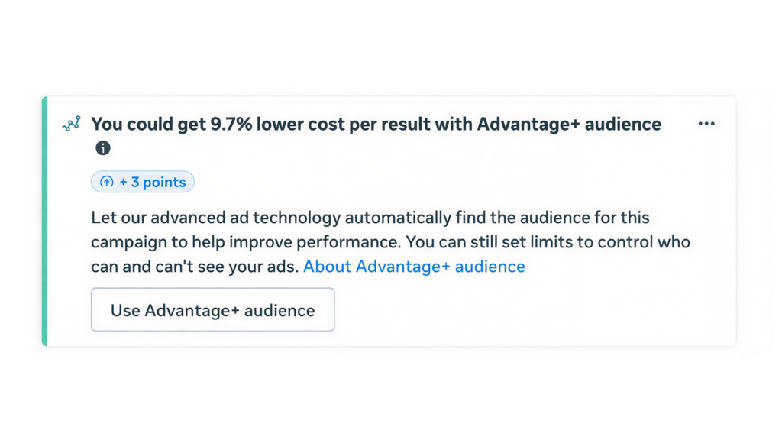The height and width of the screenshot is (440, 782).
Task: Open the 'About Advantage+ audience' link
Action: pyautogui.click(x=414, y=267)
